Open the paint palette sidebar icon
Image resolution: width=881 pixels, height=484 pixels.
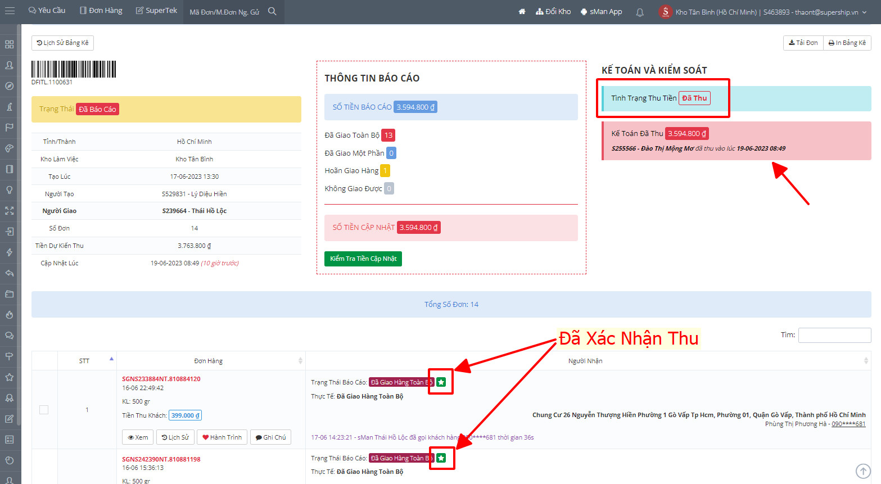(x=10, y=148)
